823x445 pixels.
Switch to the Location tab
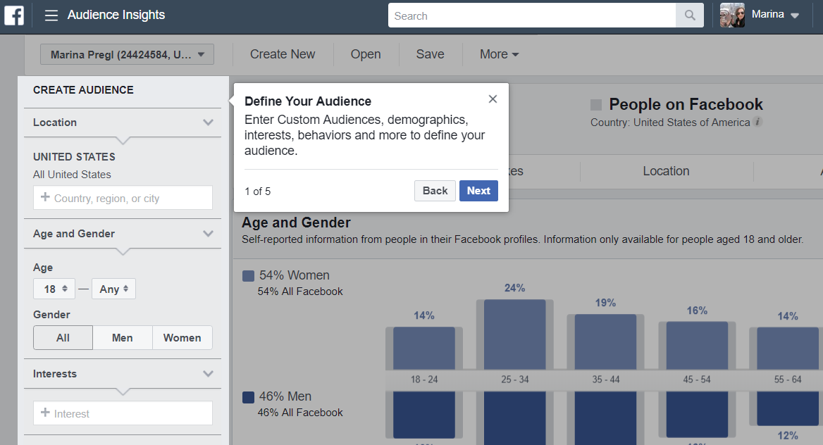click(x=666, y=171)
